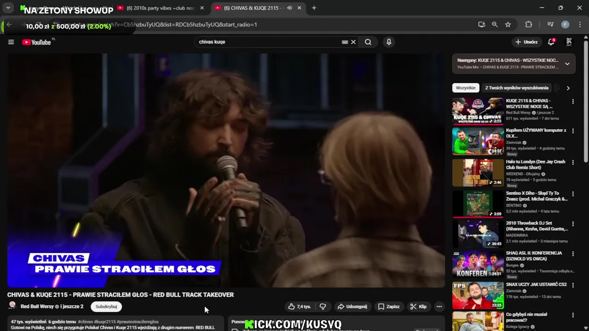Open the Kupiłem UŻYWANY komputer thumbnail
Screen dimensions: 589x331
pos(478,141)
